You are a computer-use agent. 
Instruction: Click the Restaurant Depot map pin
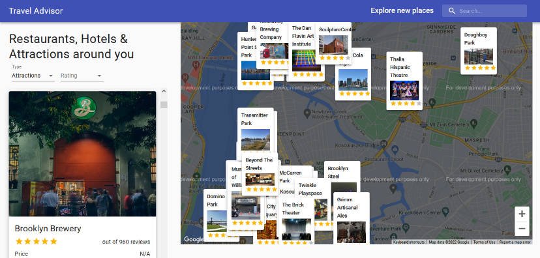point(395,150)
